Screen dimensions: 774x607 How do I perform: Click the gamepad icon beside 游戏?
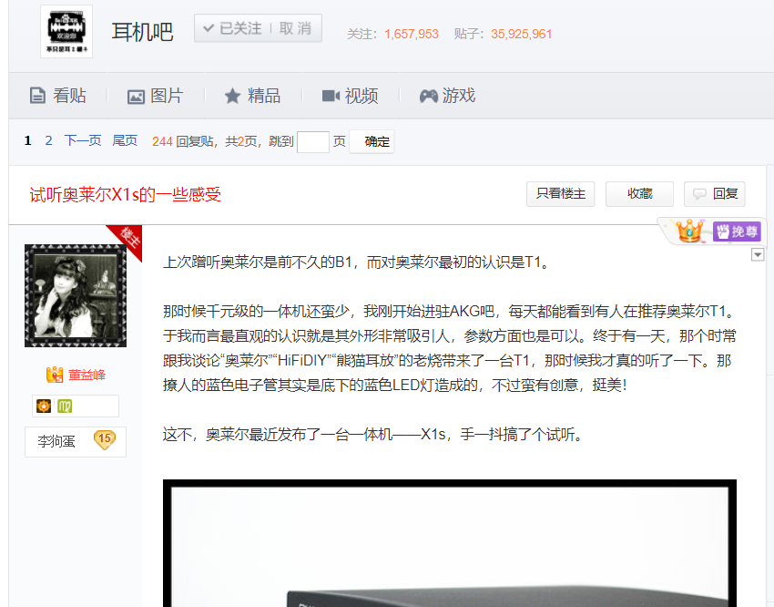429,96
